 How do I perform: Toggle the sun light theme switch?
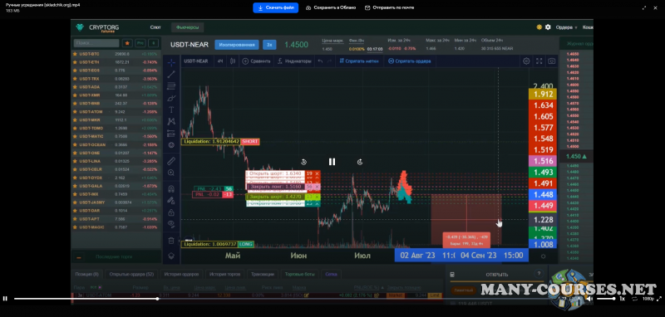coord(539,27)
